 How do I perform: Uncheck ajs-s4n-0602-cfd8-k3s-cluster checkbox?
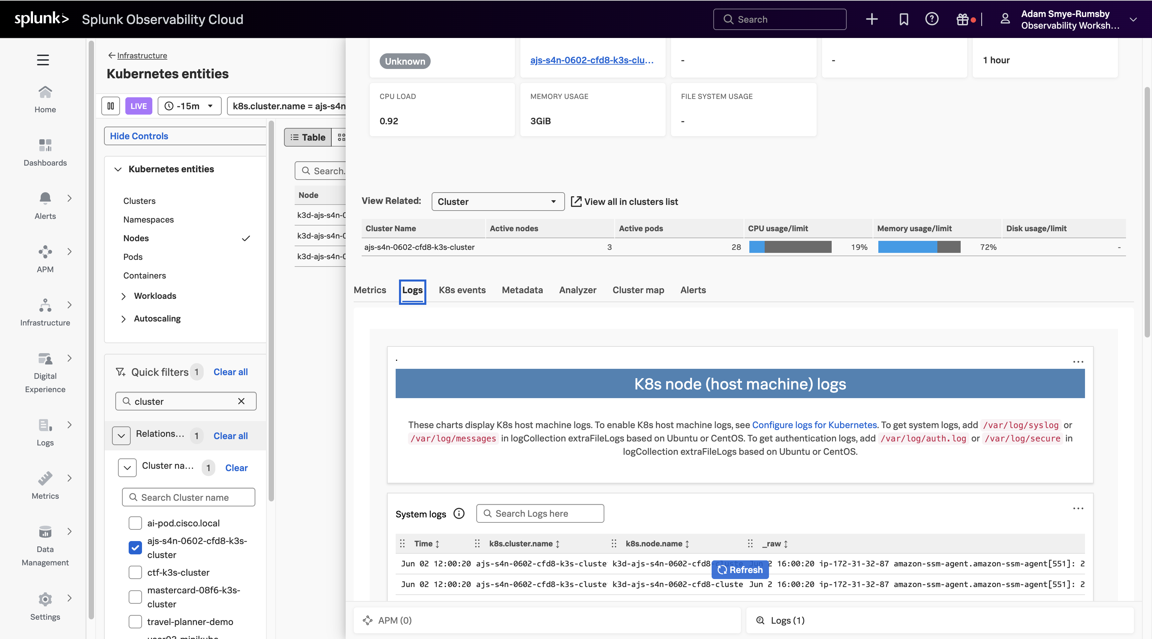point(135,548)
